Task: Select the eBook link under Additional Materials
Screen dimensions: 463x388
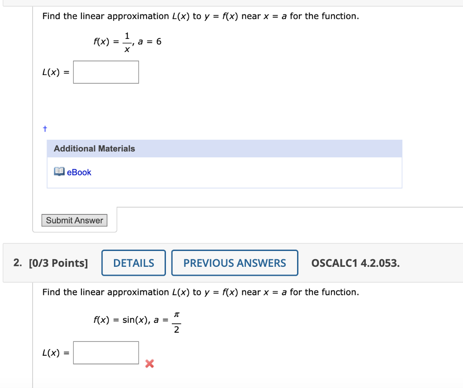Action: tap(79, 172)
